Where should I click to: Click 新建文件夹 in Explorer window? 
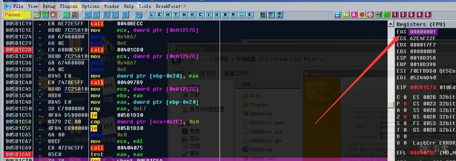(x=236, y=74)
